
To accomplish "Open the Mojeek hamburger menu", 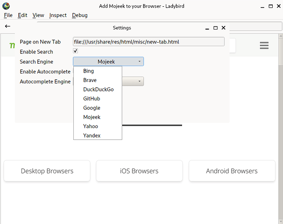I will tap(264, 45).
